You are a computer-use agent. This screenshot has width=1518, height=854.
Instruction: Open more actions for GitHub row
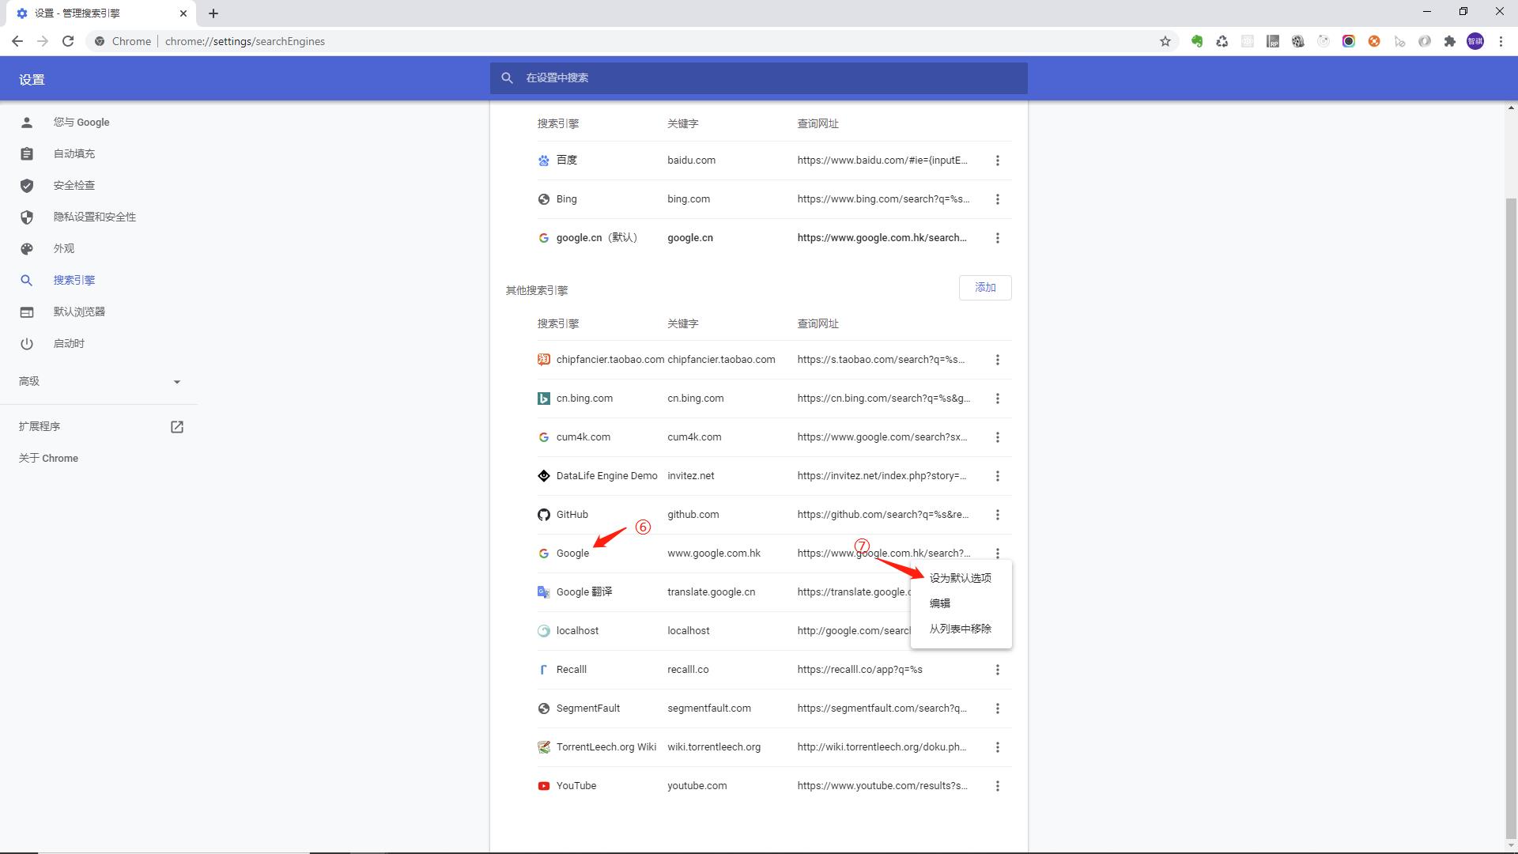997,515
